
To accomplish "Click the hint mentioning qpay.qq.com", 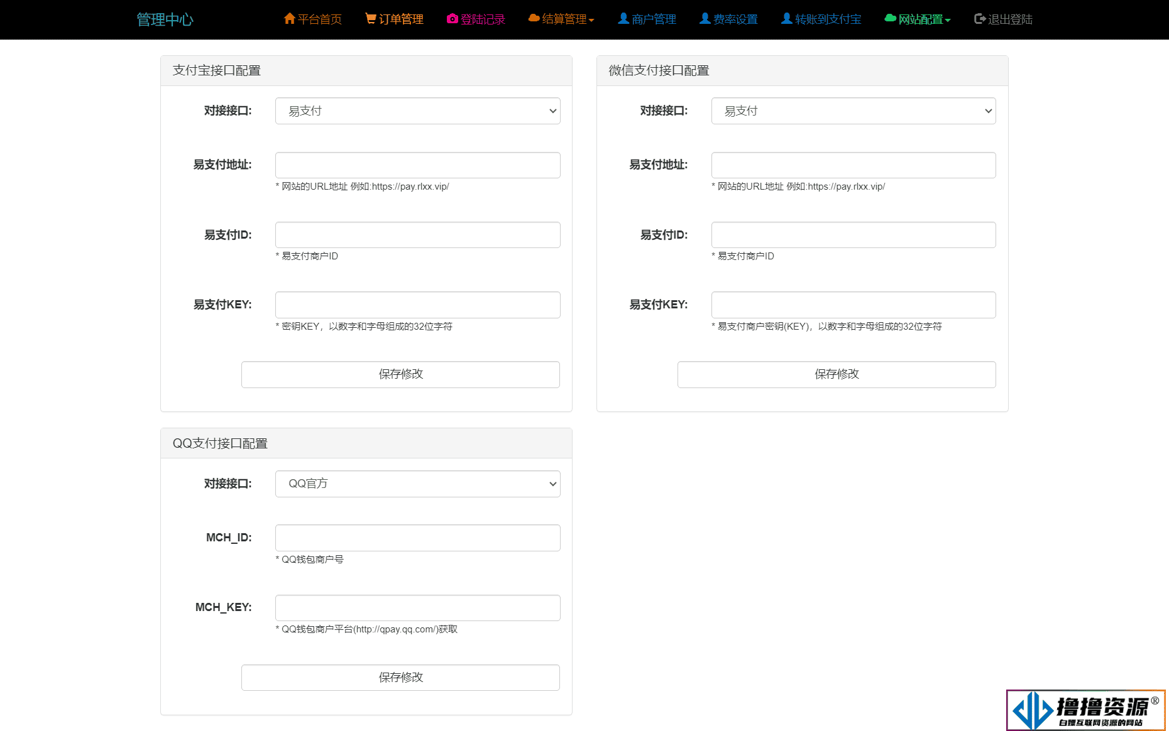I will tap(366, 629).
